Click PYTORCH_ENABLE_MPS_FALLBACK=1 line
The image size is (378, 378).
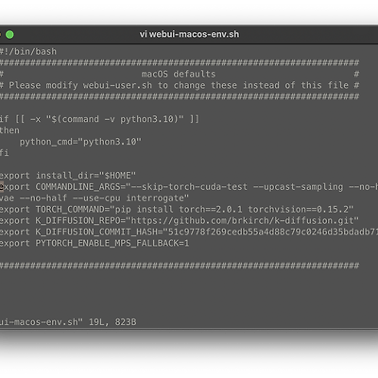(x=94, y=243)
